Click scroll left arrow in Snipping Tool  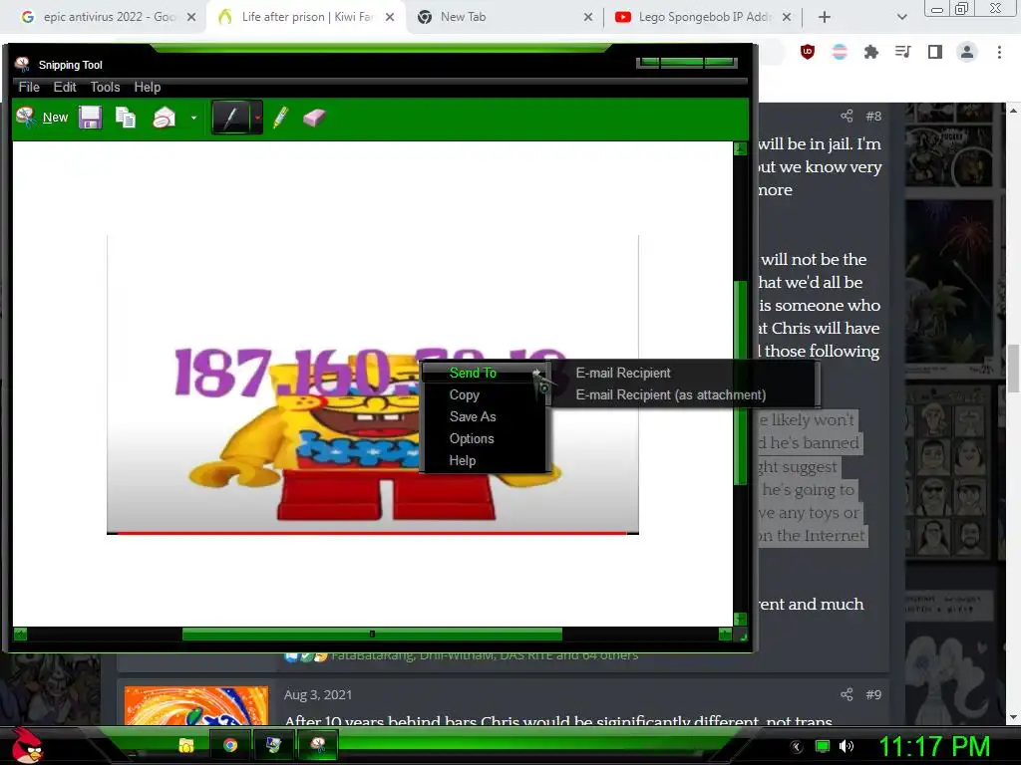20,634
